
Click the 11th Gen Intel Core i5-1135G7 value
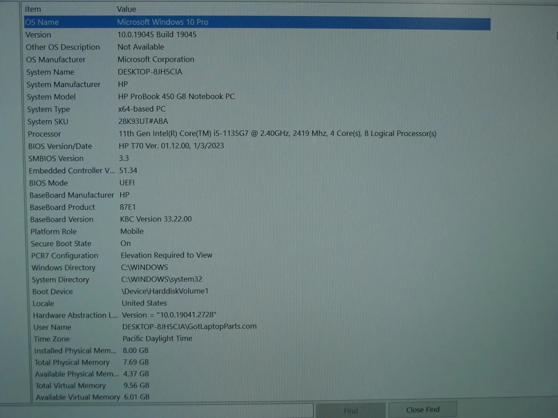[278, 133]
